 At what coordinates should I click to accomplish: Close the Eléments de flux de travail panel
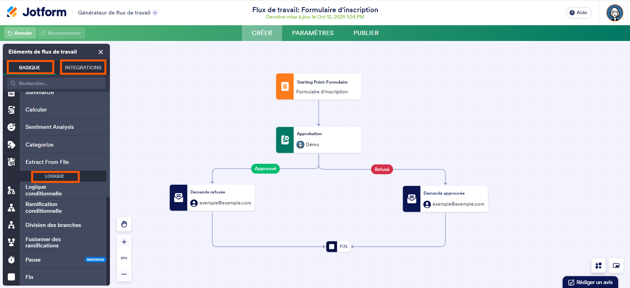click(101, 52)
